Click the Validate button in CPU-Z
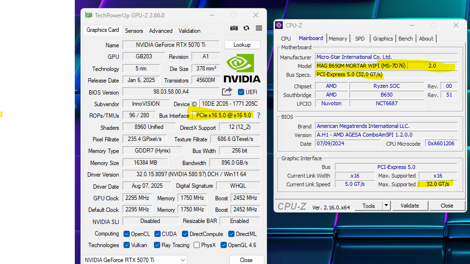This screenshot has width=470, height=264. coord(410,206)
